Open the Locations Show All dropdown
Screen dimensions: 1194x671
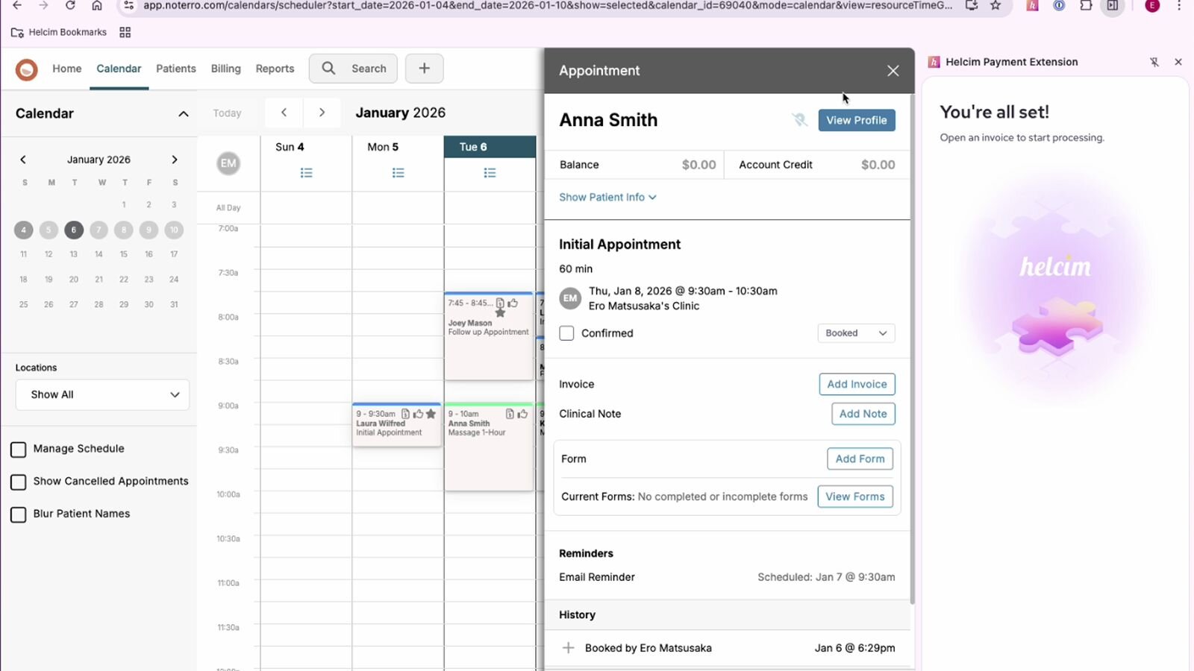point(102,394)
